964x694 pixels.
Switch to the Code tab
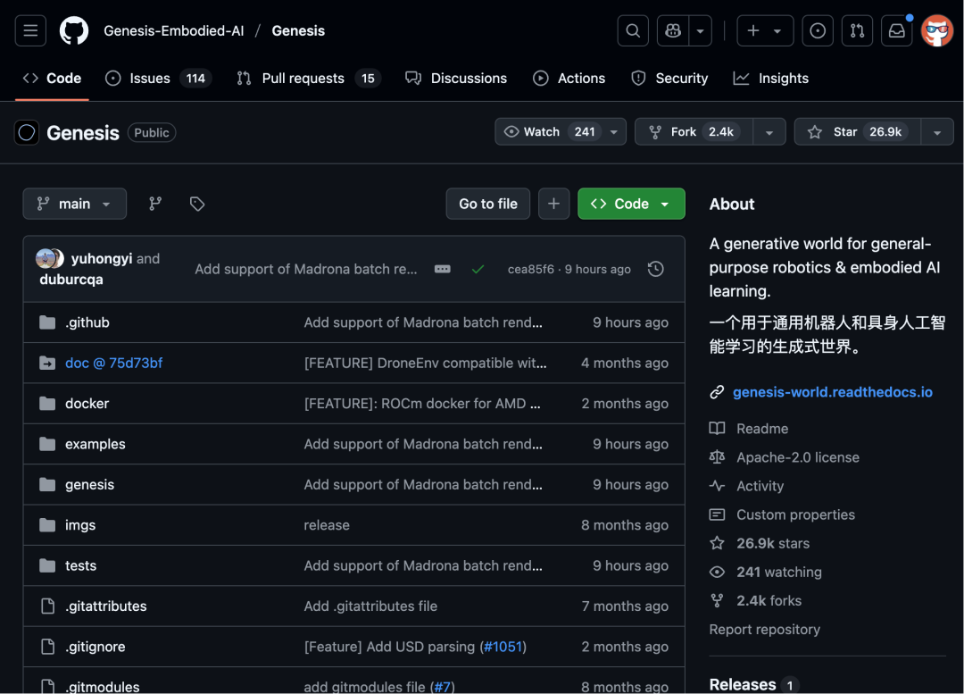[x=53, y=78]
